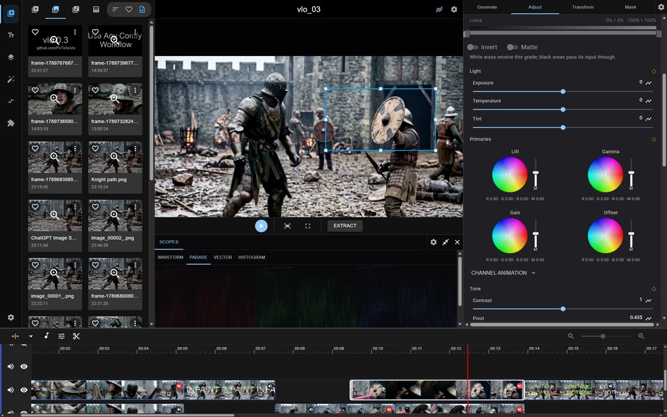Favorite the Knight path.png media item
Image resolution: width=667 pixels, height=417 pixels.
pos(95,149)
